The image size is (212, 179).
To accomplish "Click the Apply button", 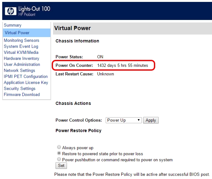I will point(151,120).
